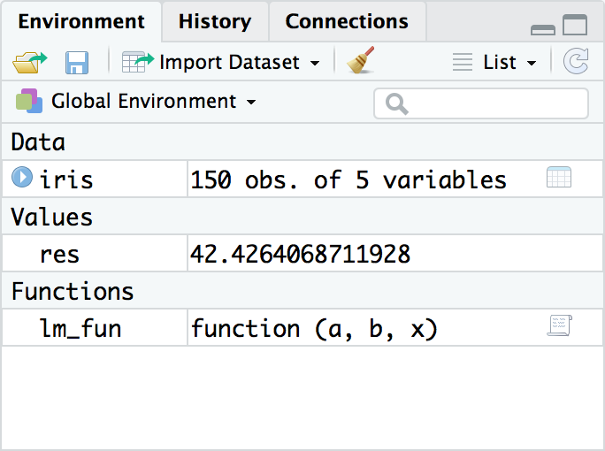View lm_fun source via scroll icon
The image size is (605, 451).
pyautogui.click(x=559, y=326)
